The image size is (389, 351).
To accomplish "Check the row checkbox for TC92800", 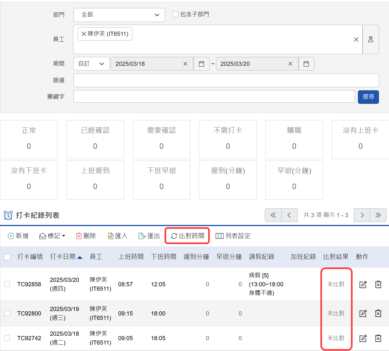I will 7,314.
